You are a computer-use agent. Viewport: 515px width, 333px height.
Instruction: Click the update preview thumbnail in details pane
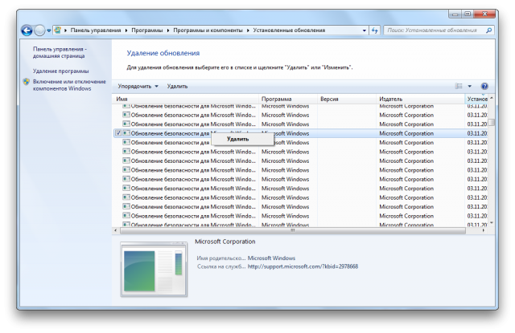[x=154, y=269]
